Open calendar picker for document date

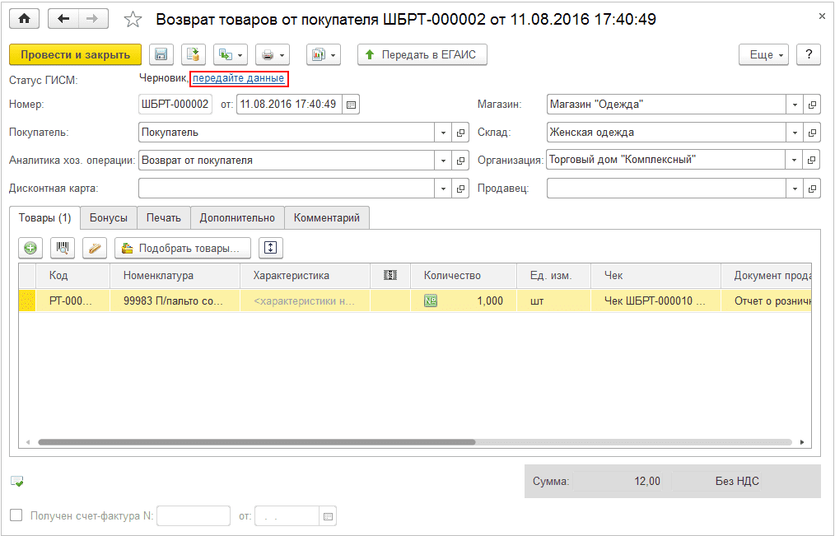click(x=351, y=105)
